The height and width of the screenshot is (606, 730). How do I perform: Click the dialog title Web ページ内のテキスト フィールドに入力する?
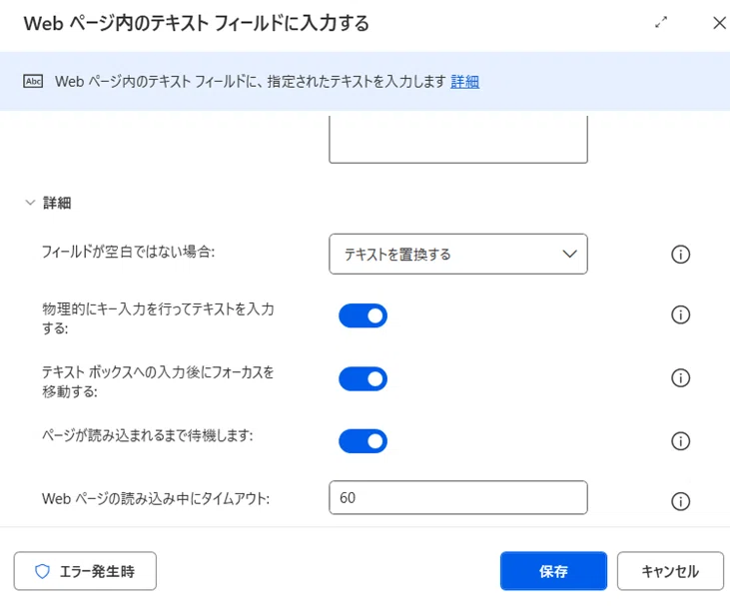tap(196, 23)
